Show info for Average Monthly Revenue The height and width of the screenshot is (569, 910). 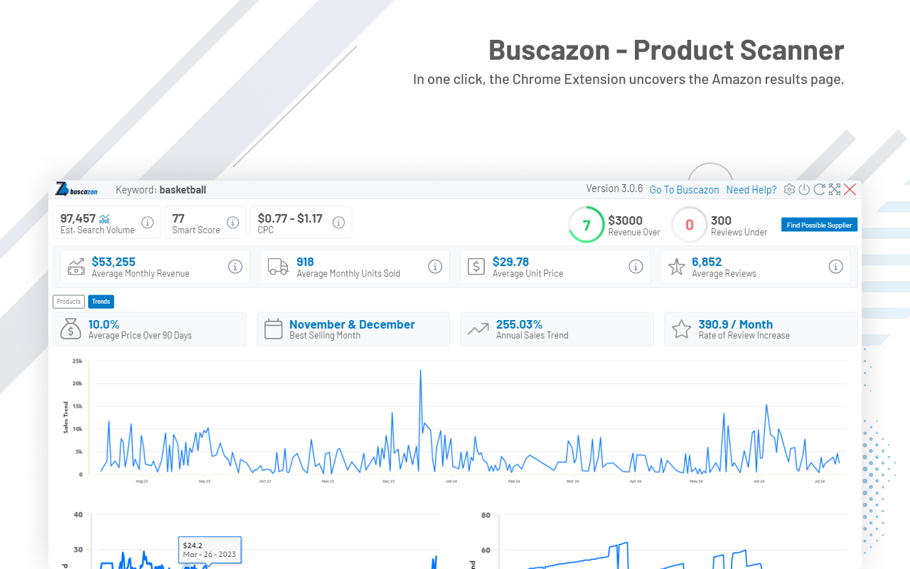tap(235, 267)
